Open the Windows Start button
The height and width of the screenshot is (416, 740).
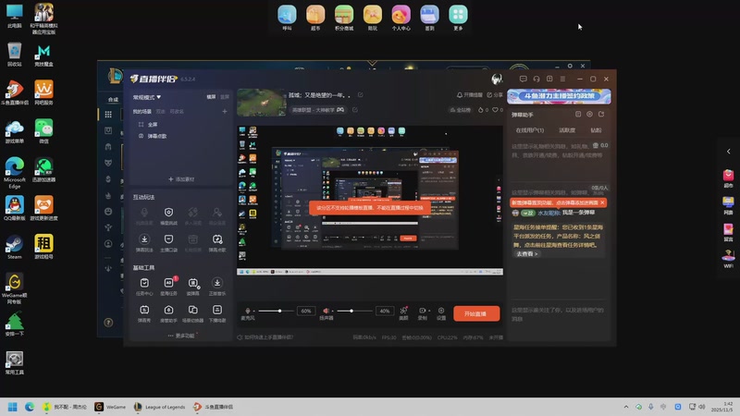(13, 407)
